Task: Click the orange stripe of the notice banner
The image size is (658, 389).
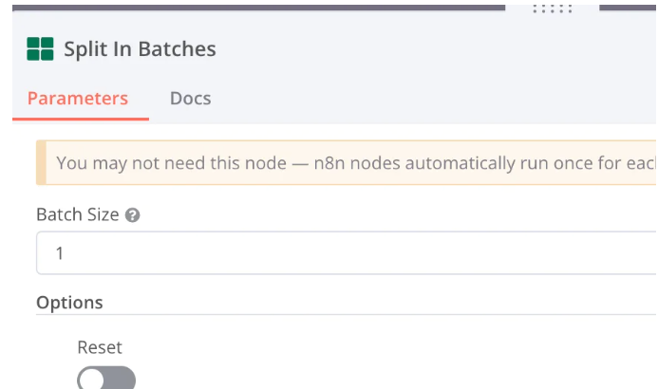Action: (x=41, y=162)
